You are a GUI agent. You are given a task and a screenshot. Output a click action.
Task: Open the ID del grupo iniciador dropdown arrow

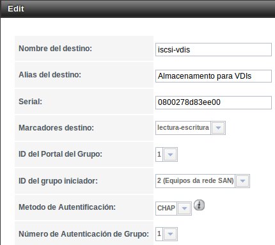pyautogui.click(x=242, y=181)
